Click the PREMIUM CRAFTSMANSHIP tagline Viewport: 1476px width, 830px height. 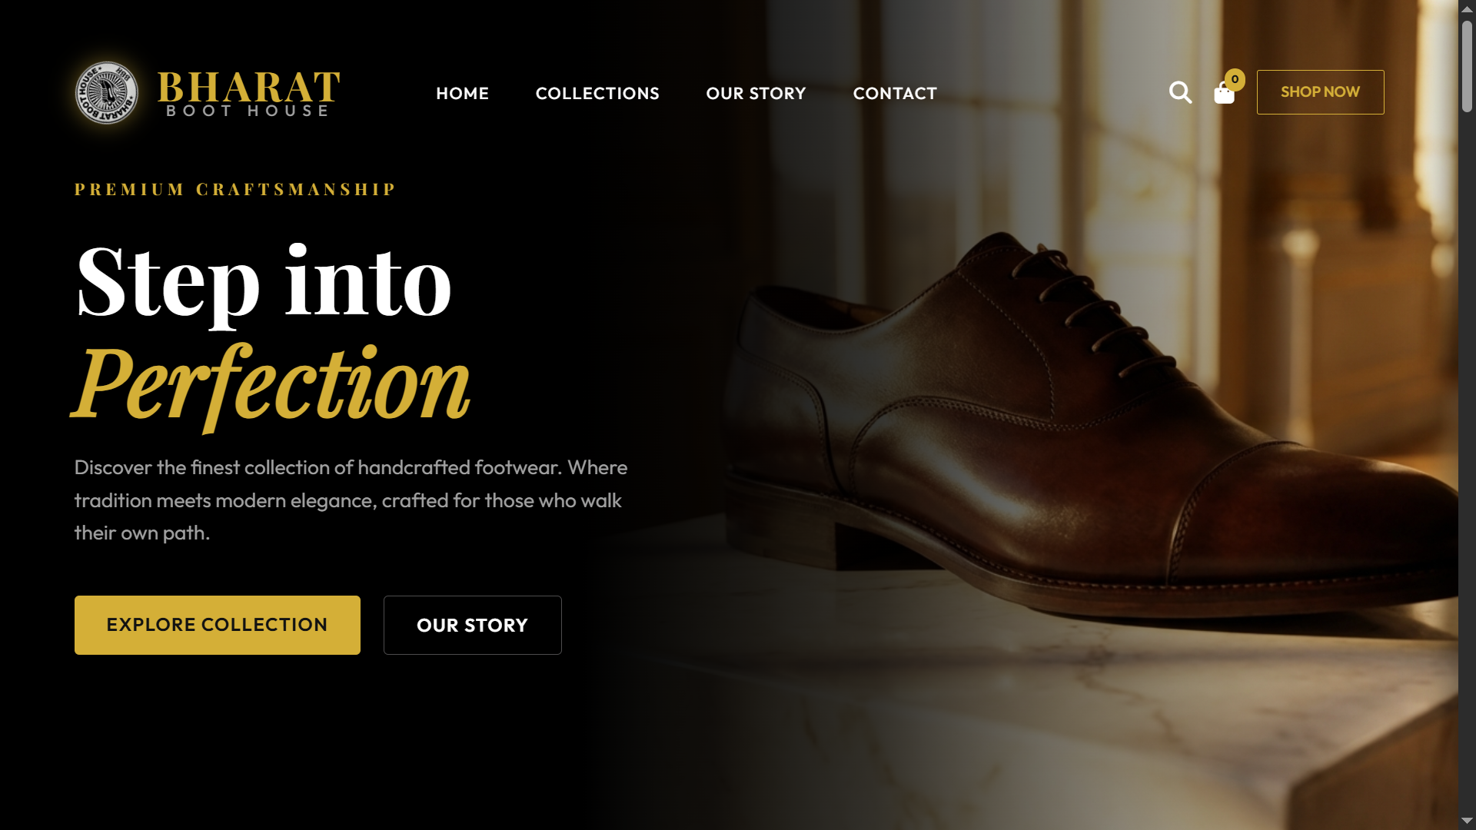click(x=234, y=189)
